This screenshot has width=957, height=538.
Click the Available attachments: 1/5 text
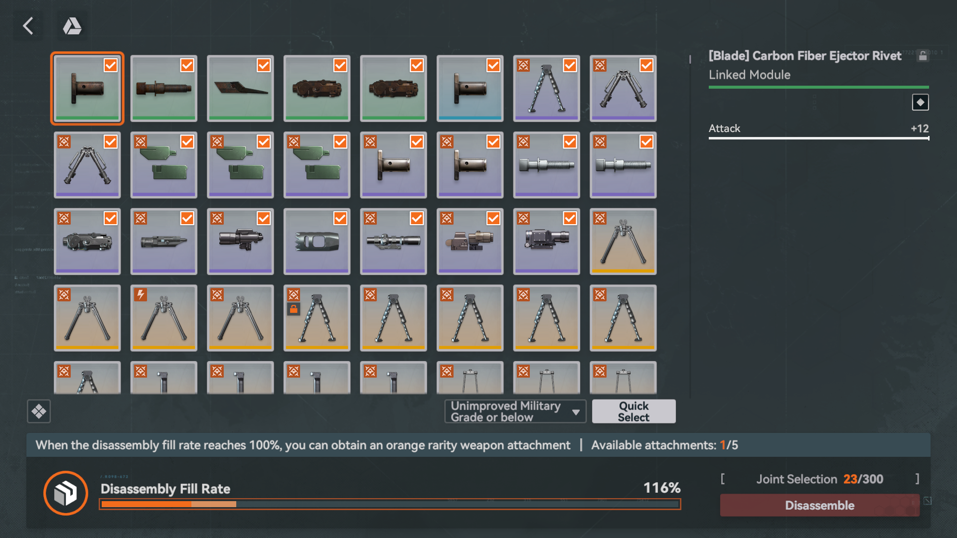click(664, 445)
